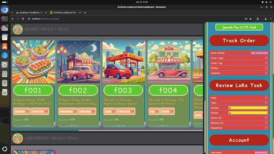This screenshot has width=274, height=154.
Task: Click the Review LoRa Task button
Action: 239,86
